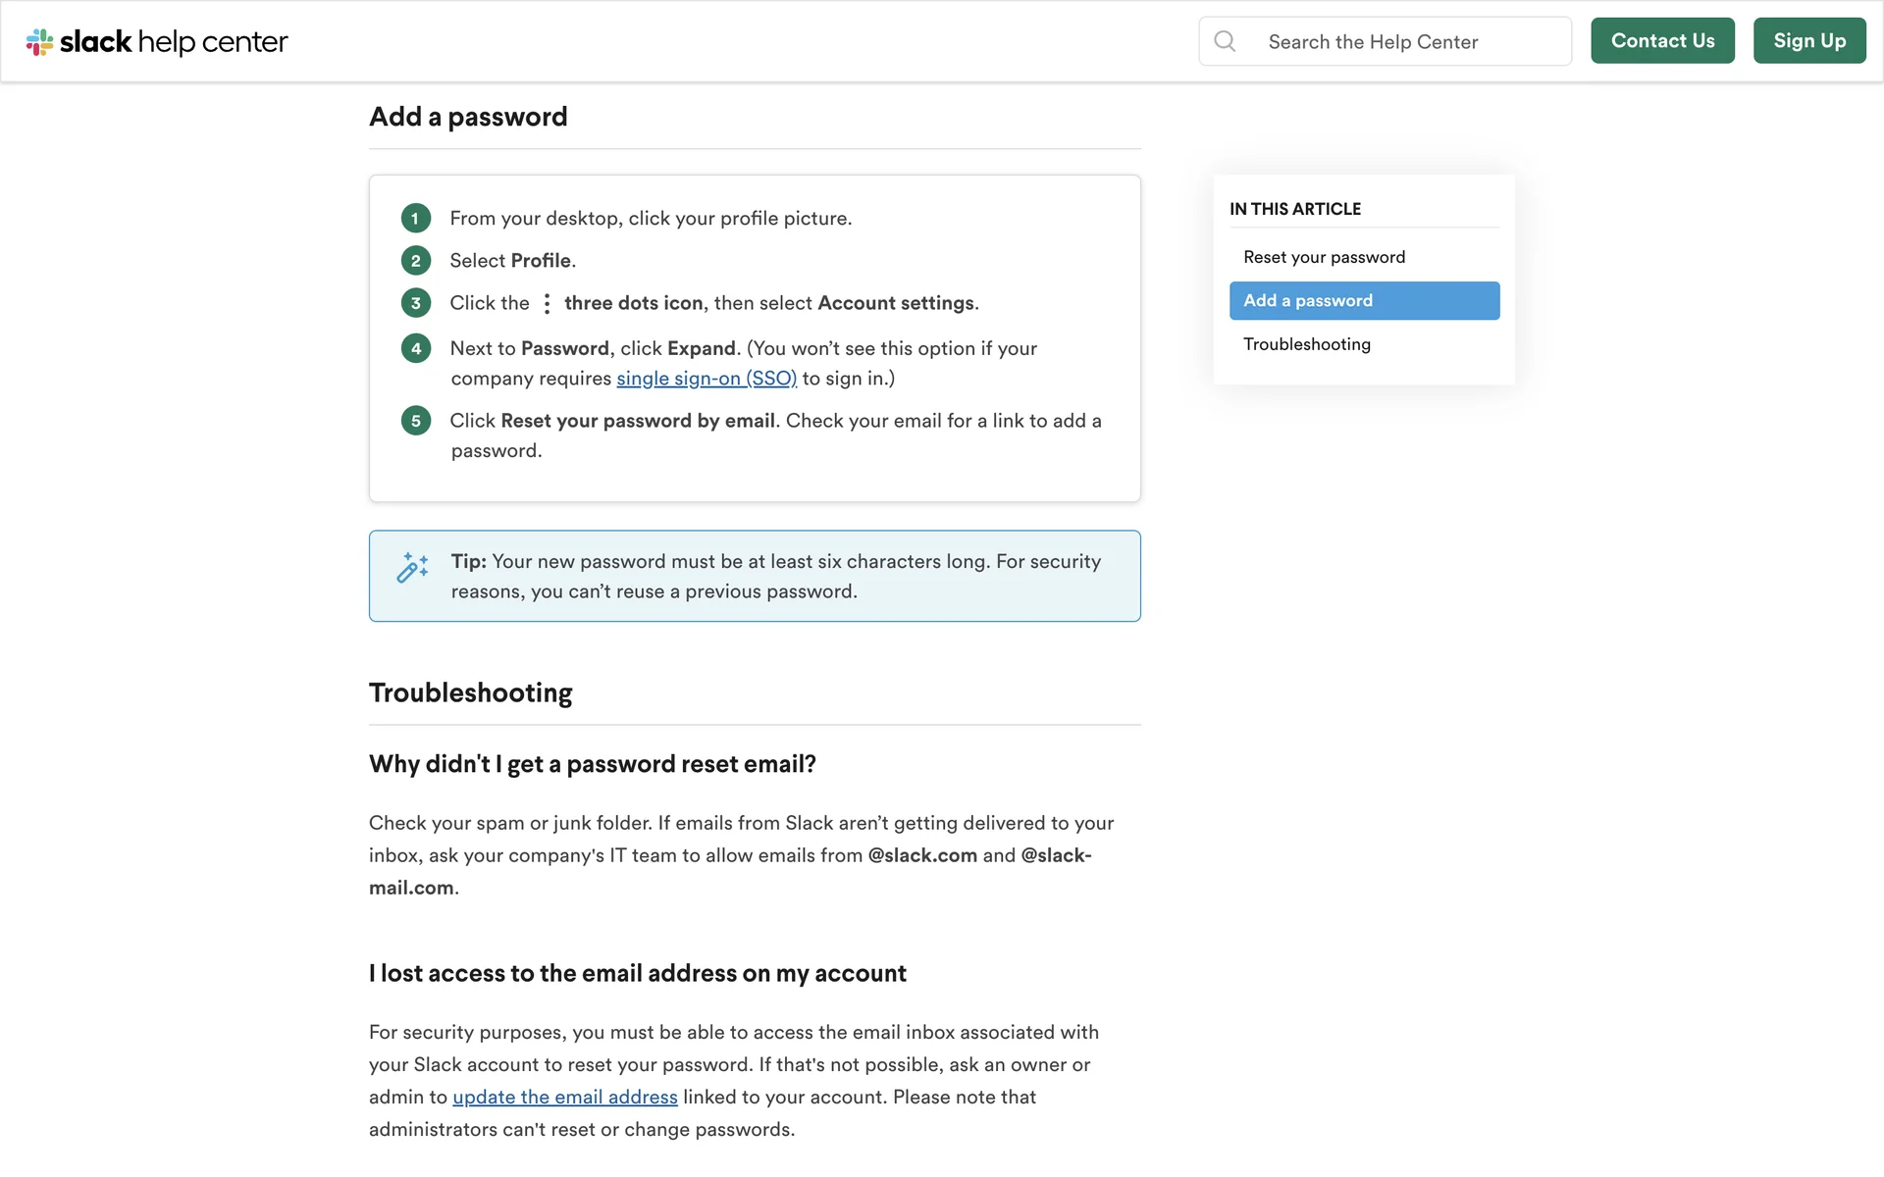
Task: Jump to Reset your password section
Action: [x=1324, y=257]
